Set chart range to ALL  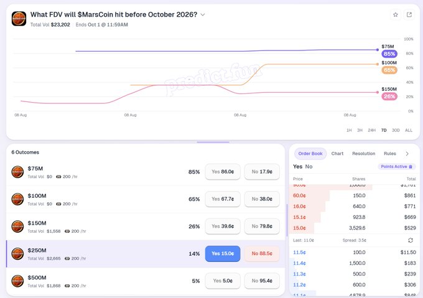click(x=409, y=130)
